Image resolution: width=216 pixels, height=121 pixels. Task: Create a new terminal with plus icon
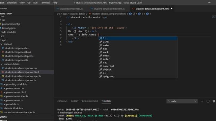point(202,101)
